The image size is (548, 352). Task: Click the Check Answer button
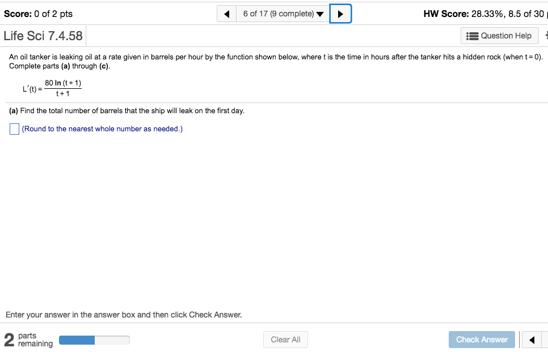[x=482, y=340]
